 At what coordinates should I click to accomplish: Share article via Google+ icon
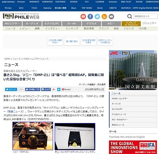54,90
